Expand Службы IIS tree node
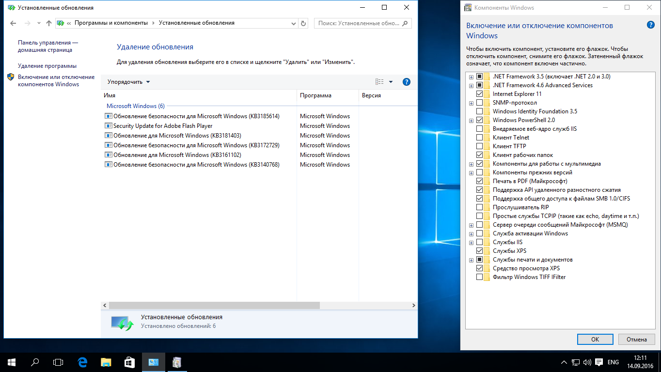661x372 pixels. point(471,242)
